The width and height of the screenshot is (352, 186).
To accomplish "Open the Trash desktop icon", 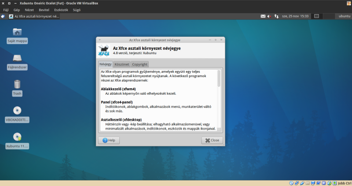I will point(17,84).
